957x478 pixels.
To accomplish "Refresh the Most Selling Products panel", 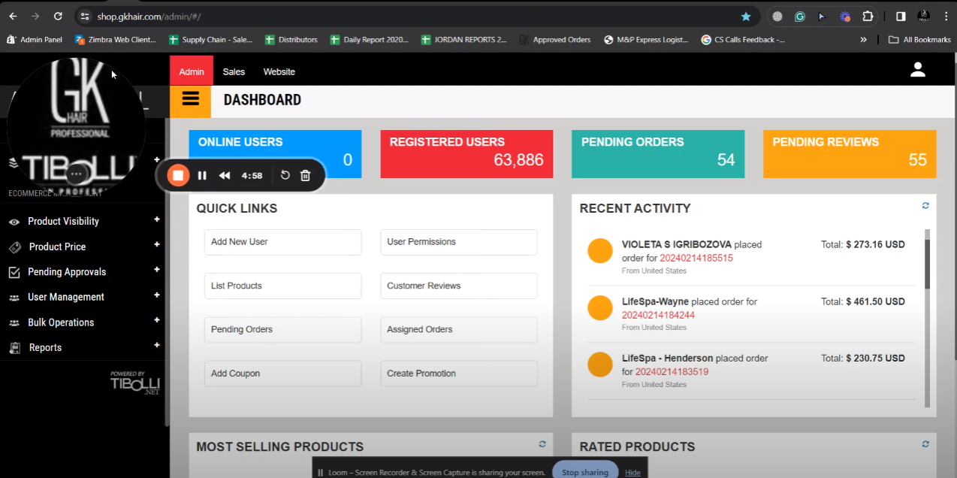I will 542,444.
